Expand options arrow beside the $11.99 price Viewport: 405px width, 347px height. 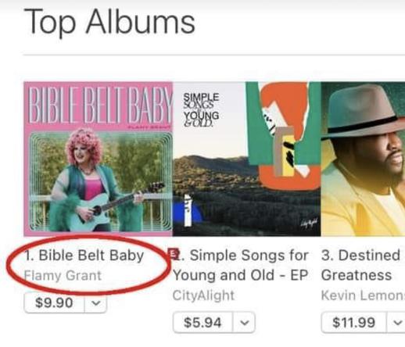(396, 323)
